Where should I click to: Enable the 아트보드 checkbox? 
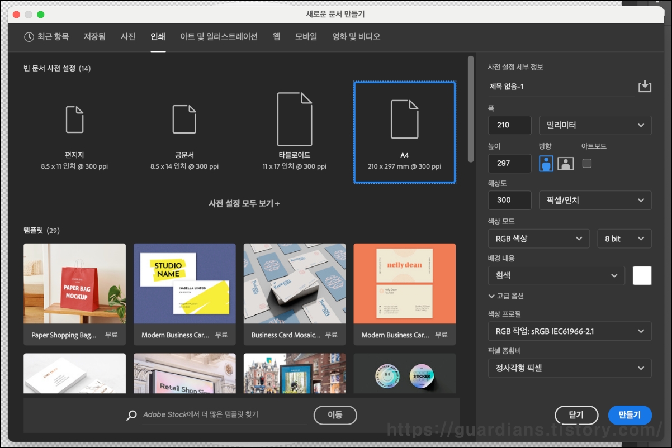(586, 164)
